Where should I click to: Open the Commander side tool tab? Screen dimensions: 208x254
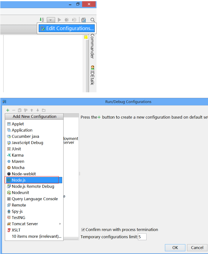pos(92,46)
